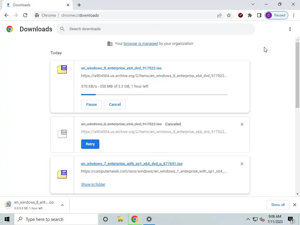The width and height of the screenshot is (300, 225).
Task: Click Show all downloads button
Action: [278, 205]
